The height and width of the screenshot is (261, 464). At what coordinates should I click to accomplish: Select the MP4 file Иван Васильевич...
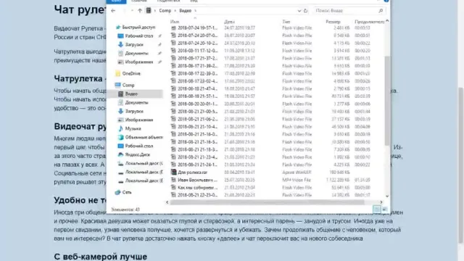pyautogui.click(x=197, y=180)
